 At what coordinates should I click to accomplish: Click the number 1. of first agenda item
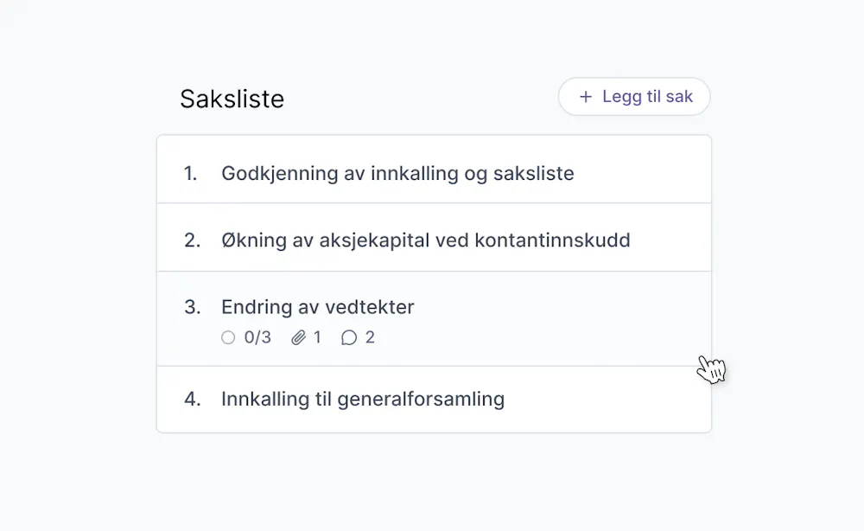[191, 174]
